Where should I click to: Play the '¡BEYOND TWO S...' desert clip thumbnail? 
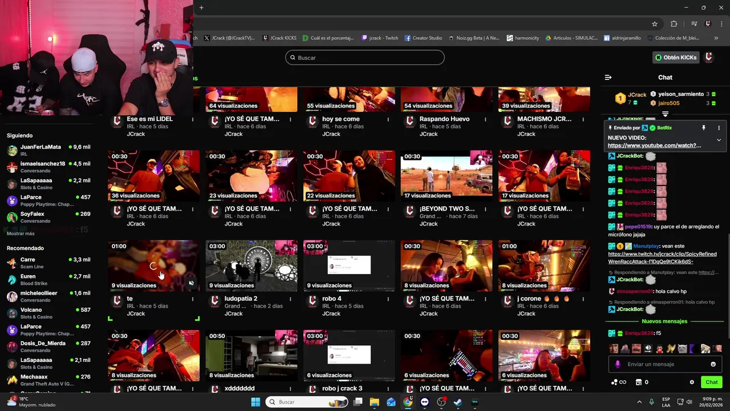pyautogui.click(x=447, y=176)
